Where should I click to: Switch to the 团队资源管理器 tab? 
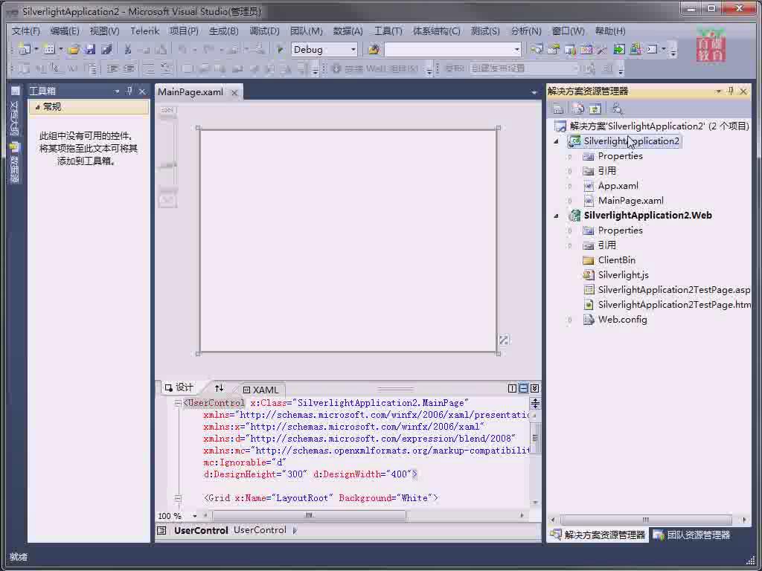pyautogui.click(x=692, y=535)
